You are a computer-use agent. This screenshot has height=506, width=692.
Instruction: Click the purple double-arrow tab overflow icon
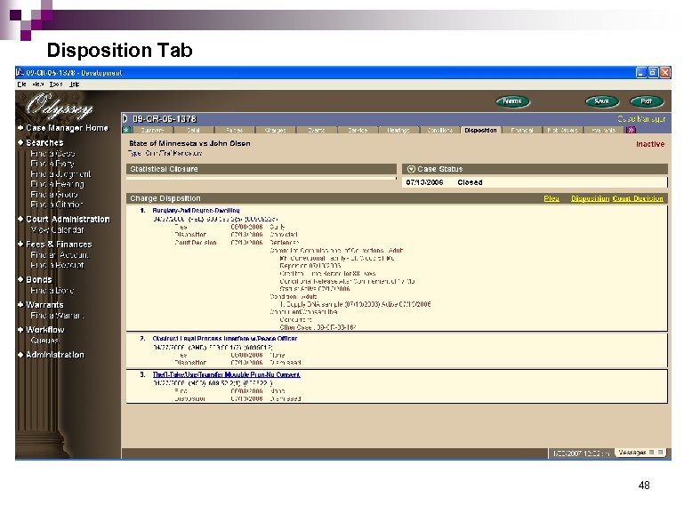[632, 130]
